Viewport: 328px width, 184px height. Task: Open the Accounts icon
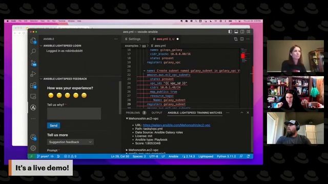(33, 137)
